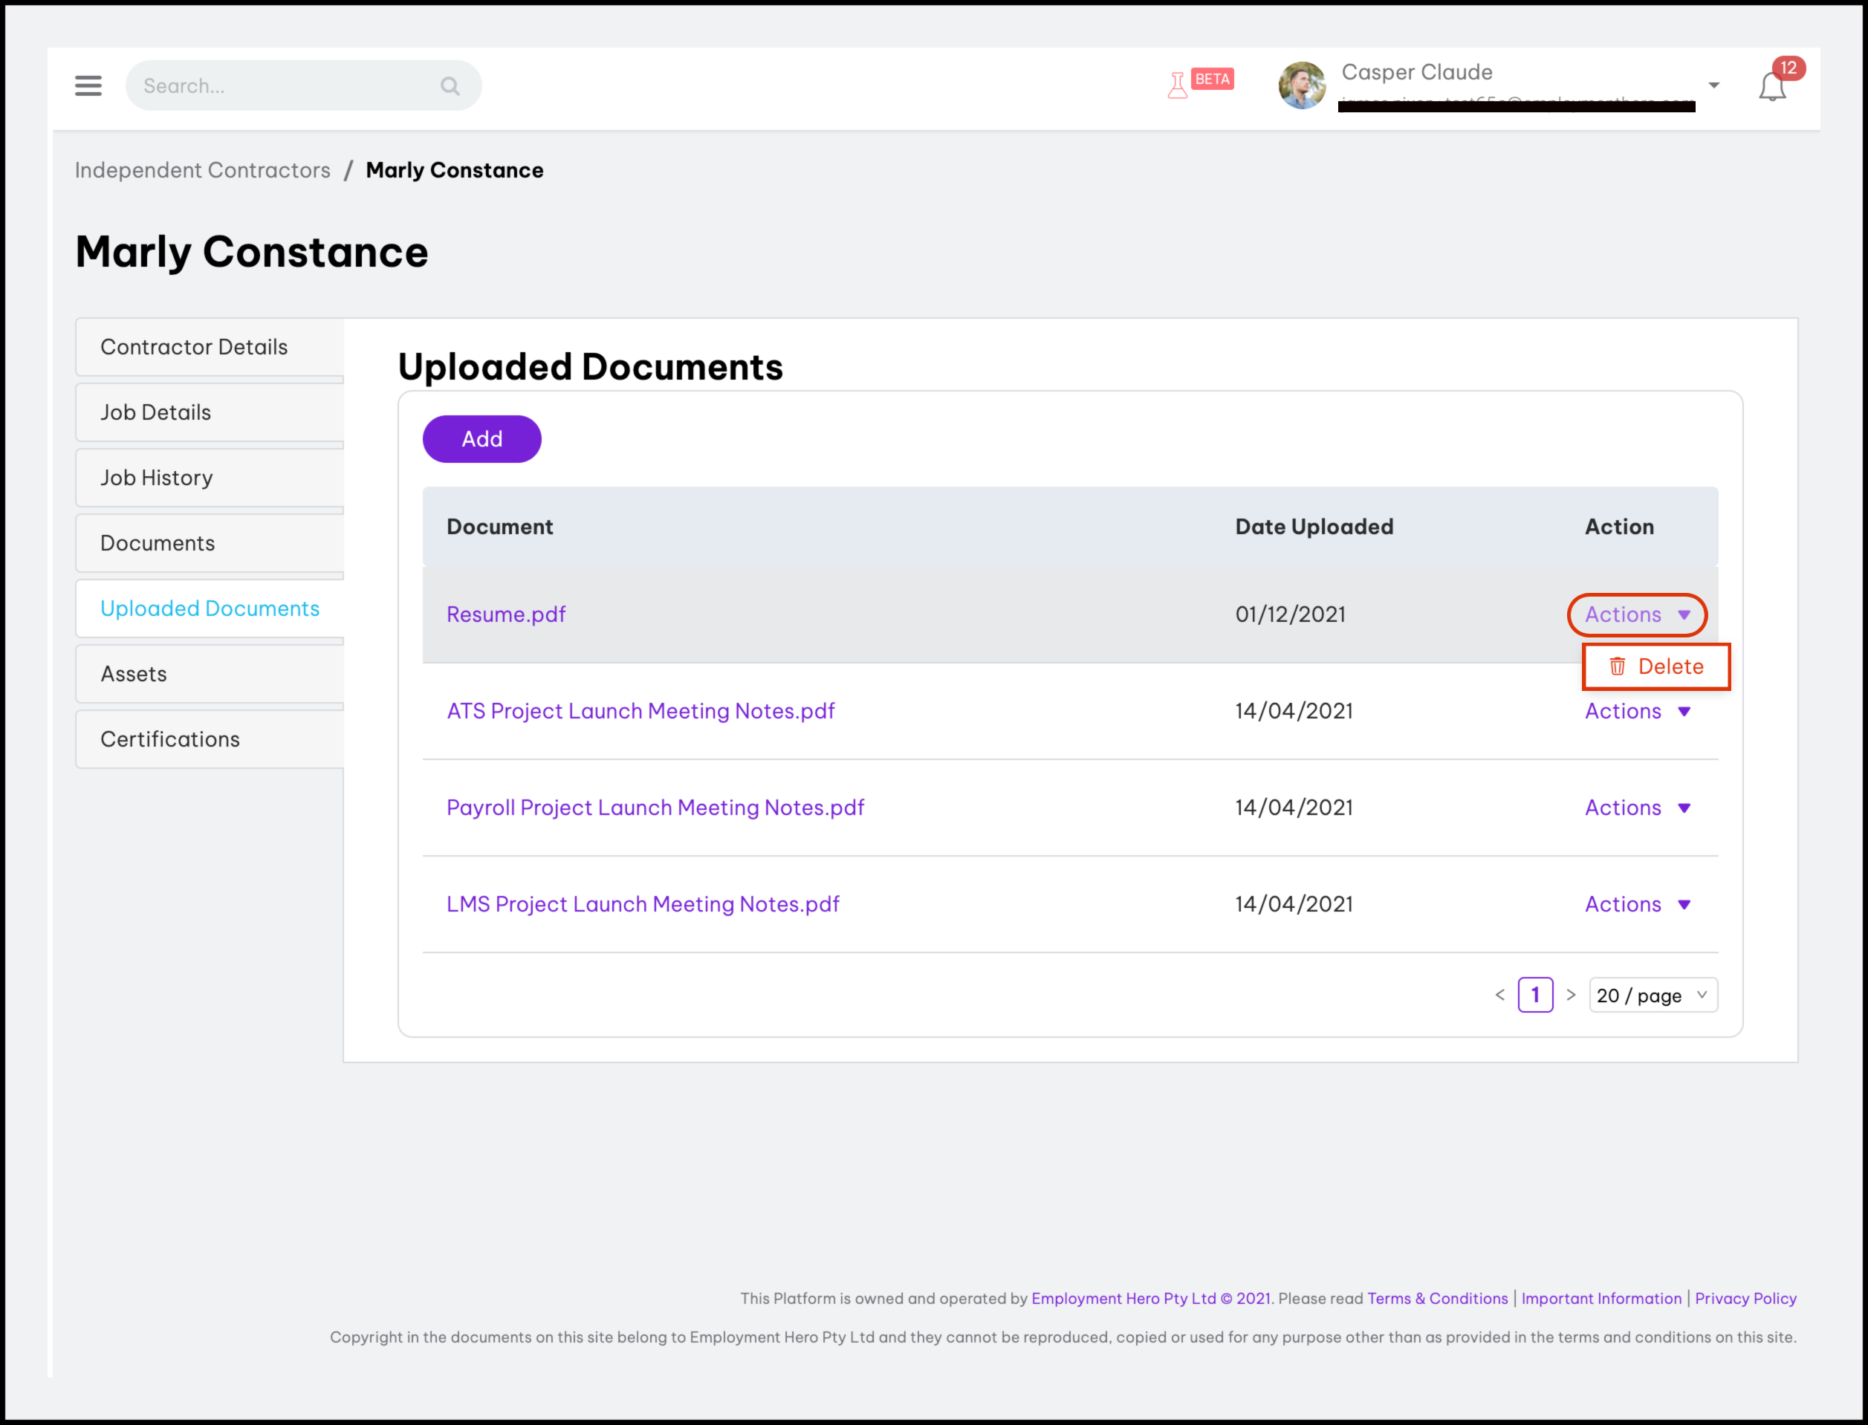
Task: Switch to the Job History tab
Action: (157, 478)
